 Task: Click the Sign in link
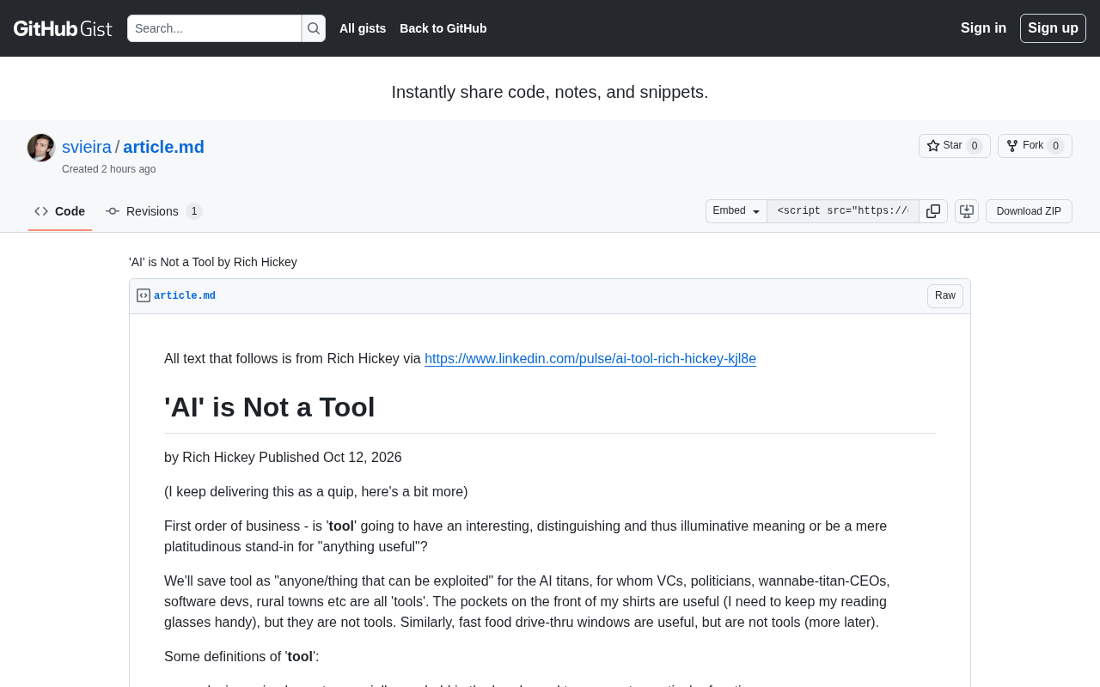983,28
